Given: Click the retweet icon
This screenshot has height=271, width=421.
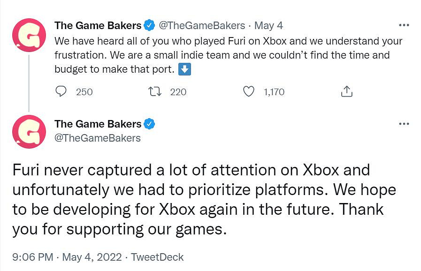Looking at the screenshot, I should click(x=154, y=91).
